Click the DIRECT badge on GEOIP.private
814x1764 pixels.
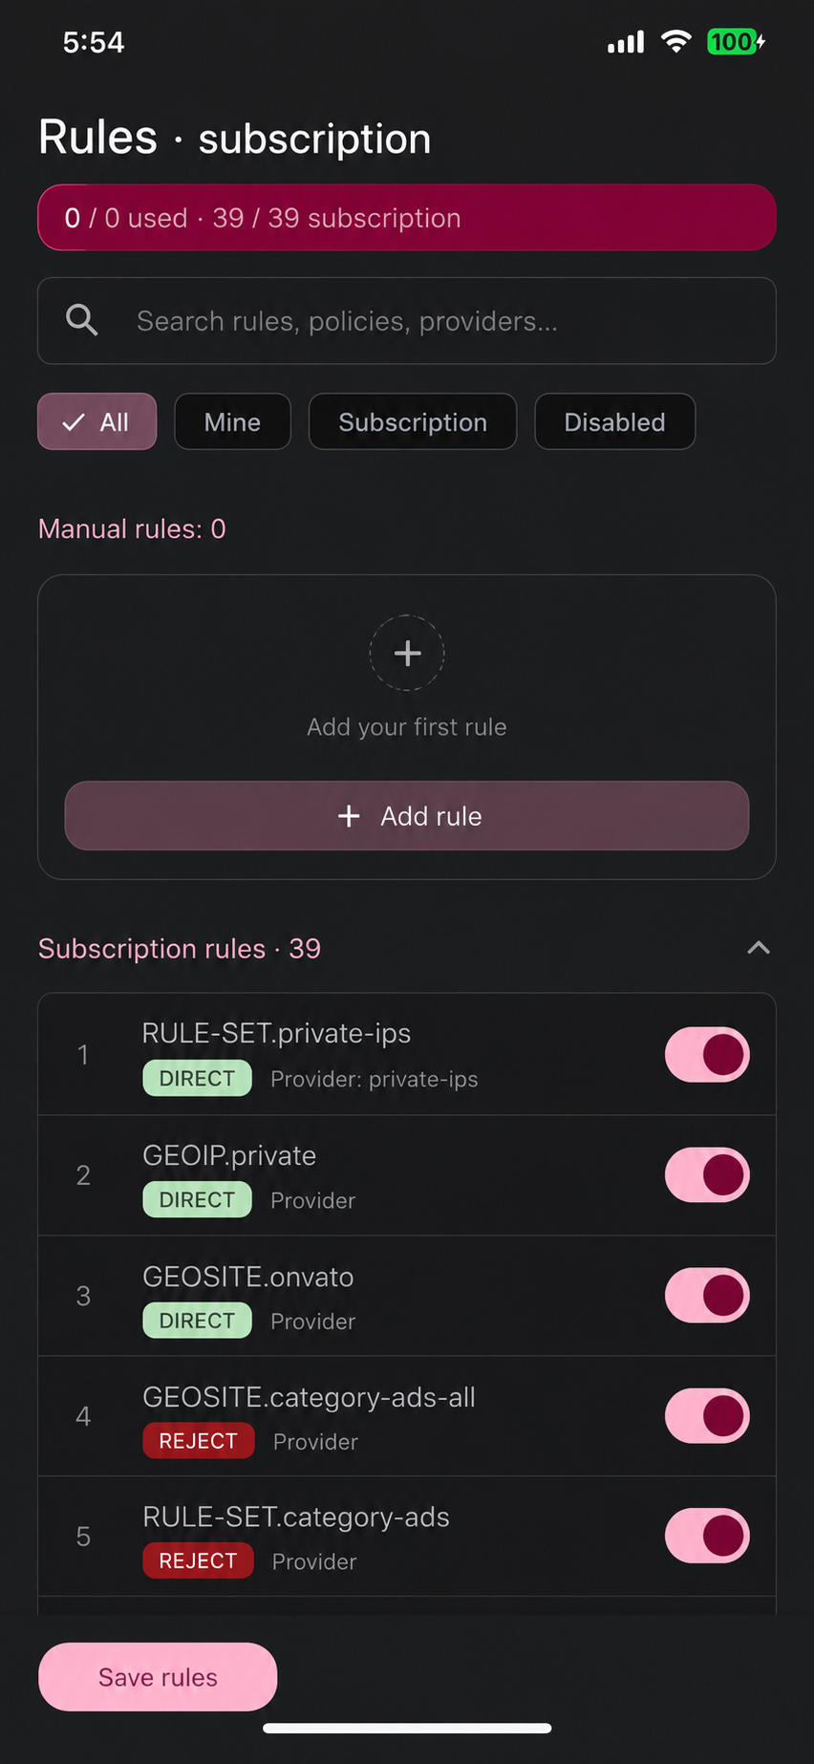(197, 1199)
